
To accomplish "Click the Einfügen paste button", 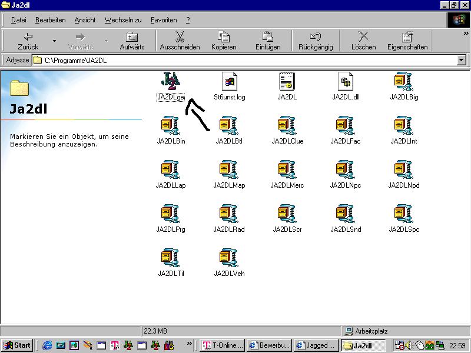I will [268, 41].
